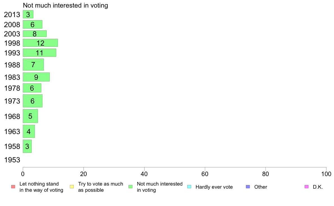Click the 'Not much interested in voting' title
This screenshot has height=206, width=334.
[66, 5]
